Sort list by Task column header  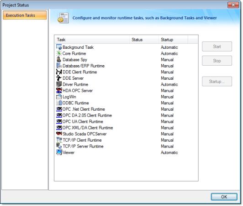point(92,40)
